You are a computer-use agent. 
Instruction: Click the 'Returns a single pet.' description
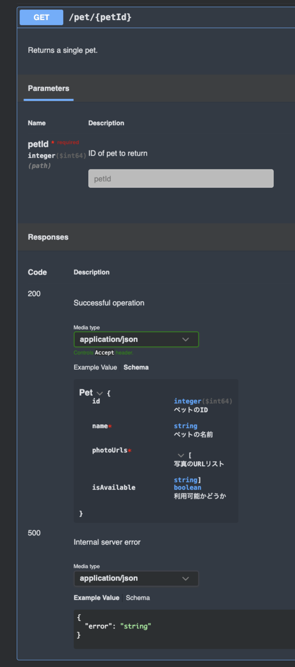[x=63, y=50]
